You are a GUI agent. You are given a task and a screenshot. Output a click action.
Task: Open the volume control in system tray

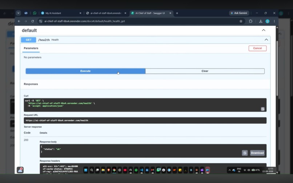pos(249,170)
